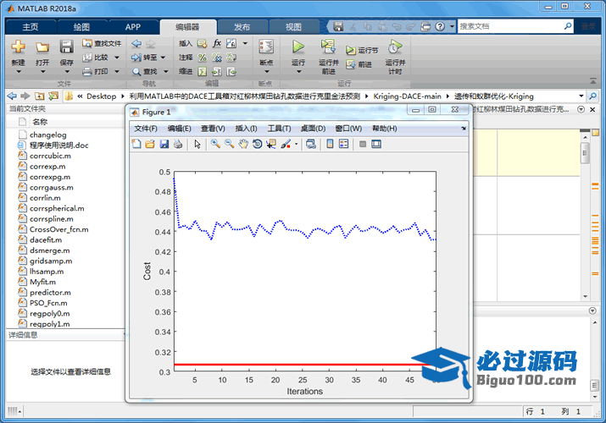Viewport: 606px width, 423px height.
Task: Click the Advance (前进) button
Action: click(x=359, y=64)
